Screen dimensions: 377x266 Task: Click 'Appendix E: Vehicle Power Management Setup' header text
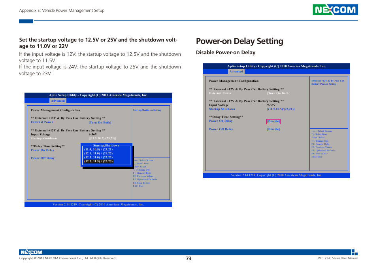tap(62, 10)
